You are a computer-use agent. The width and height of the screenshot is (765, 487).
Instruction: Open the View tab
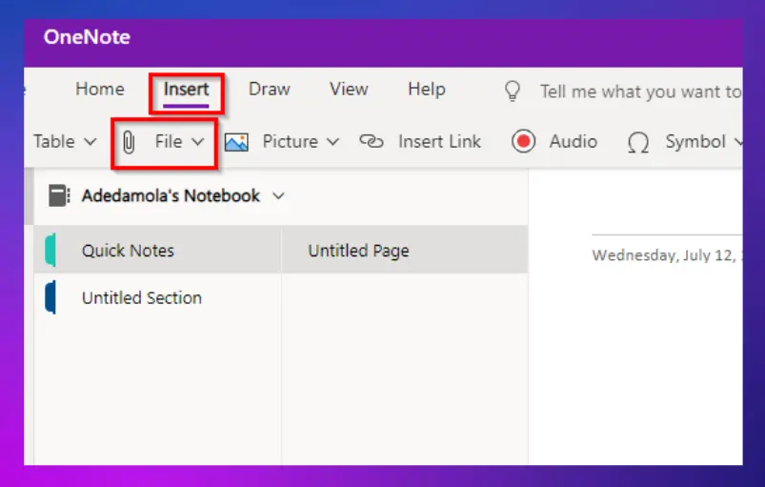tap(349, 90)
